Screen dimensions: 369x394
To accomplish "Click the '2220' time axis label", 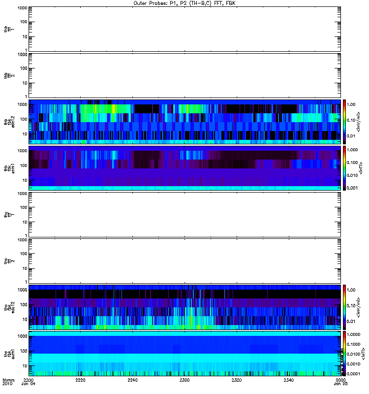I will [x=80, y=380].
